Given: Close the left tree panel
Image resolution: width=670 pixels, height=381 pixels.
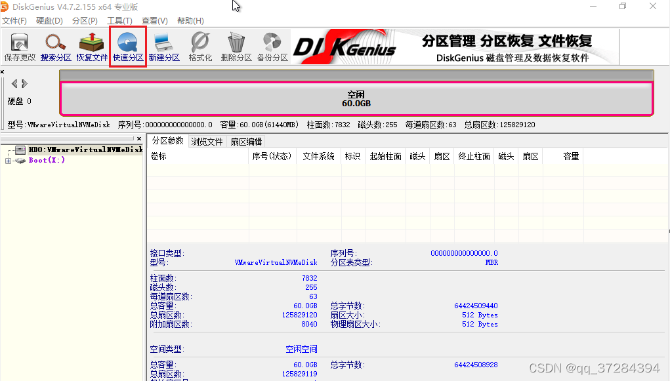Looking at the screenshot, I should [x=139, y=139].
